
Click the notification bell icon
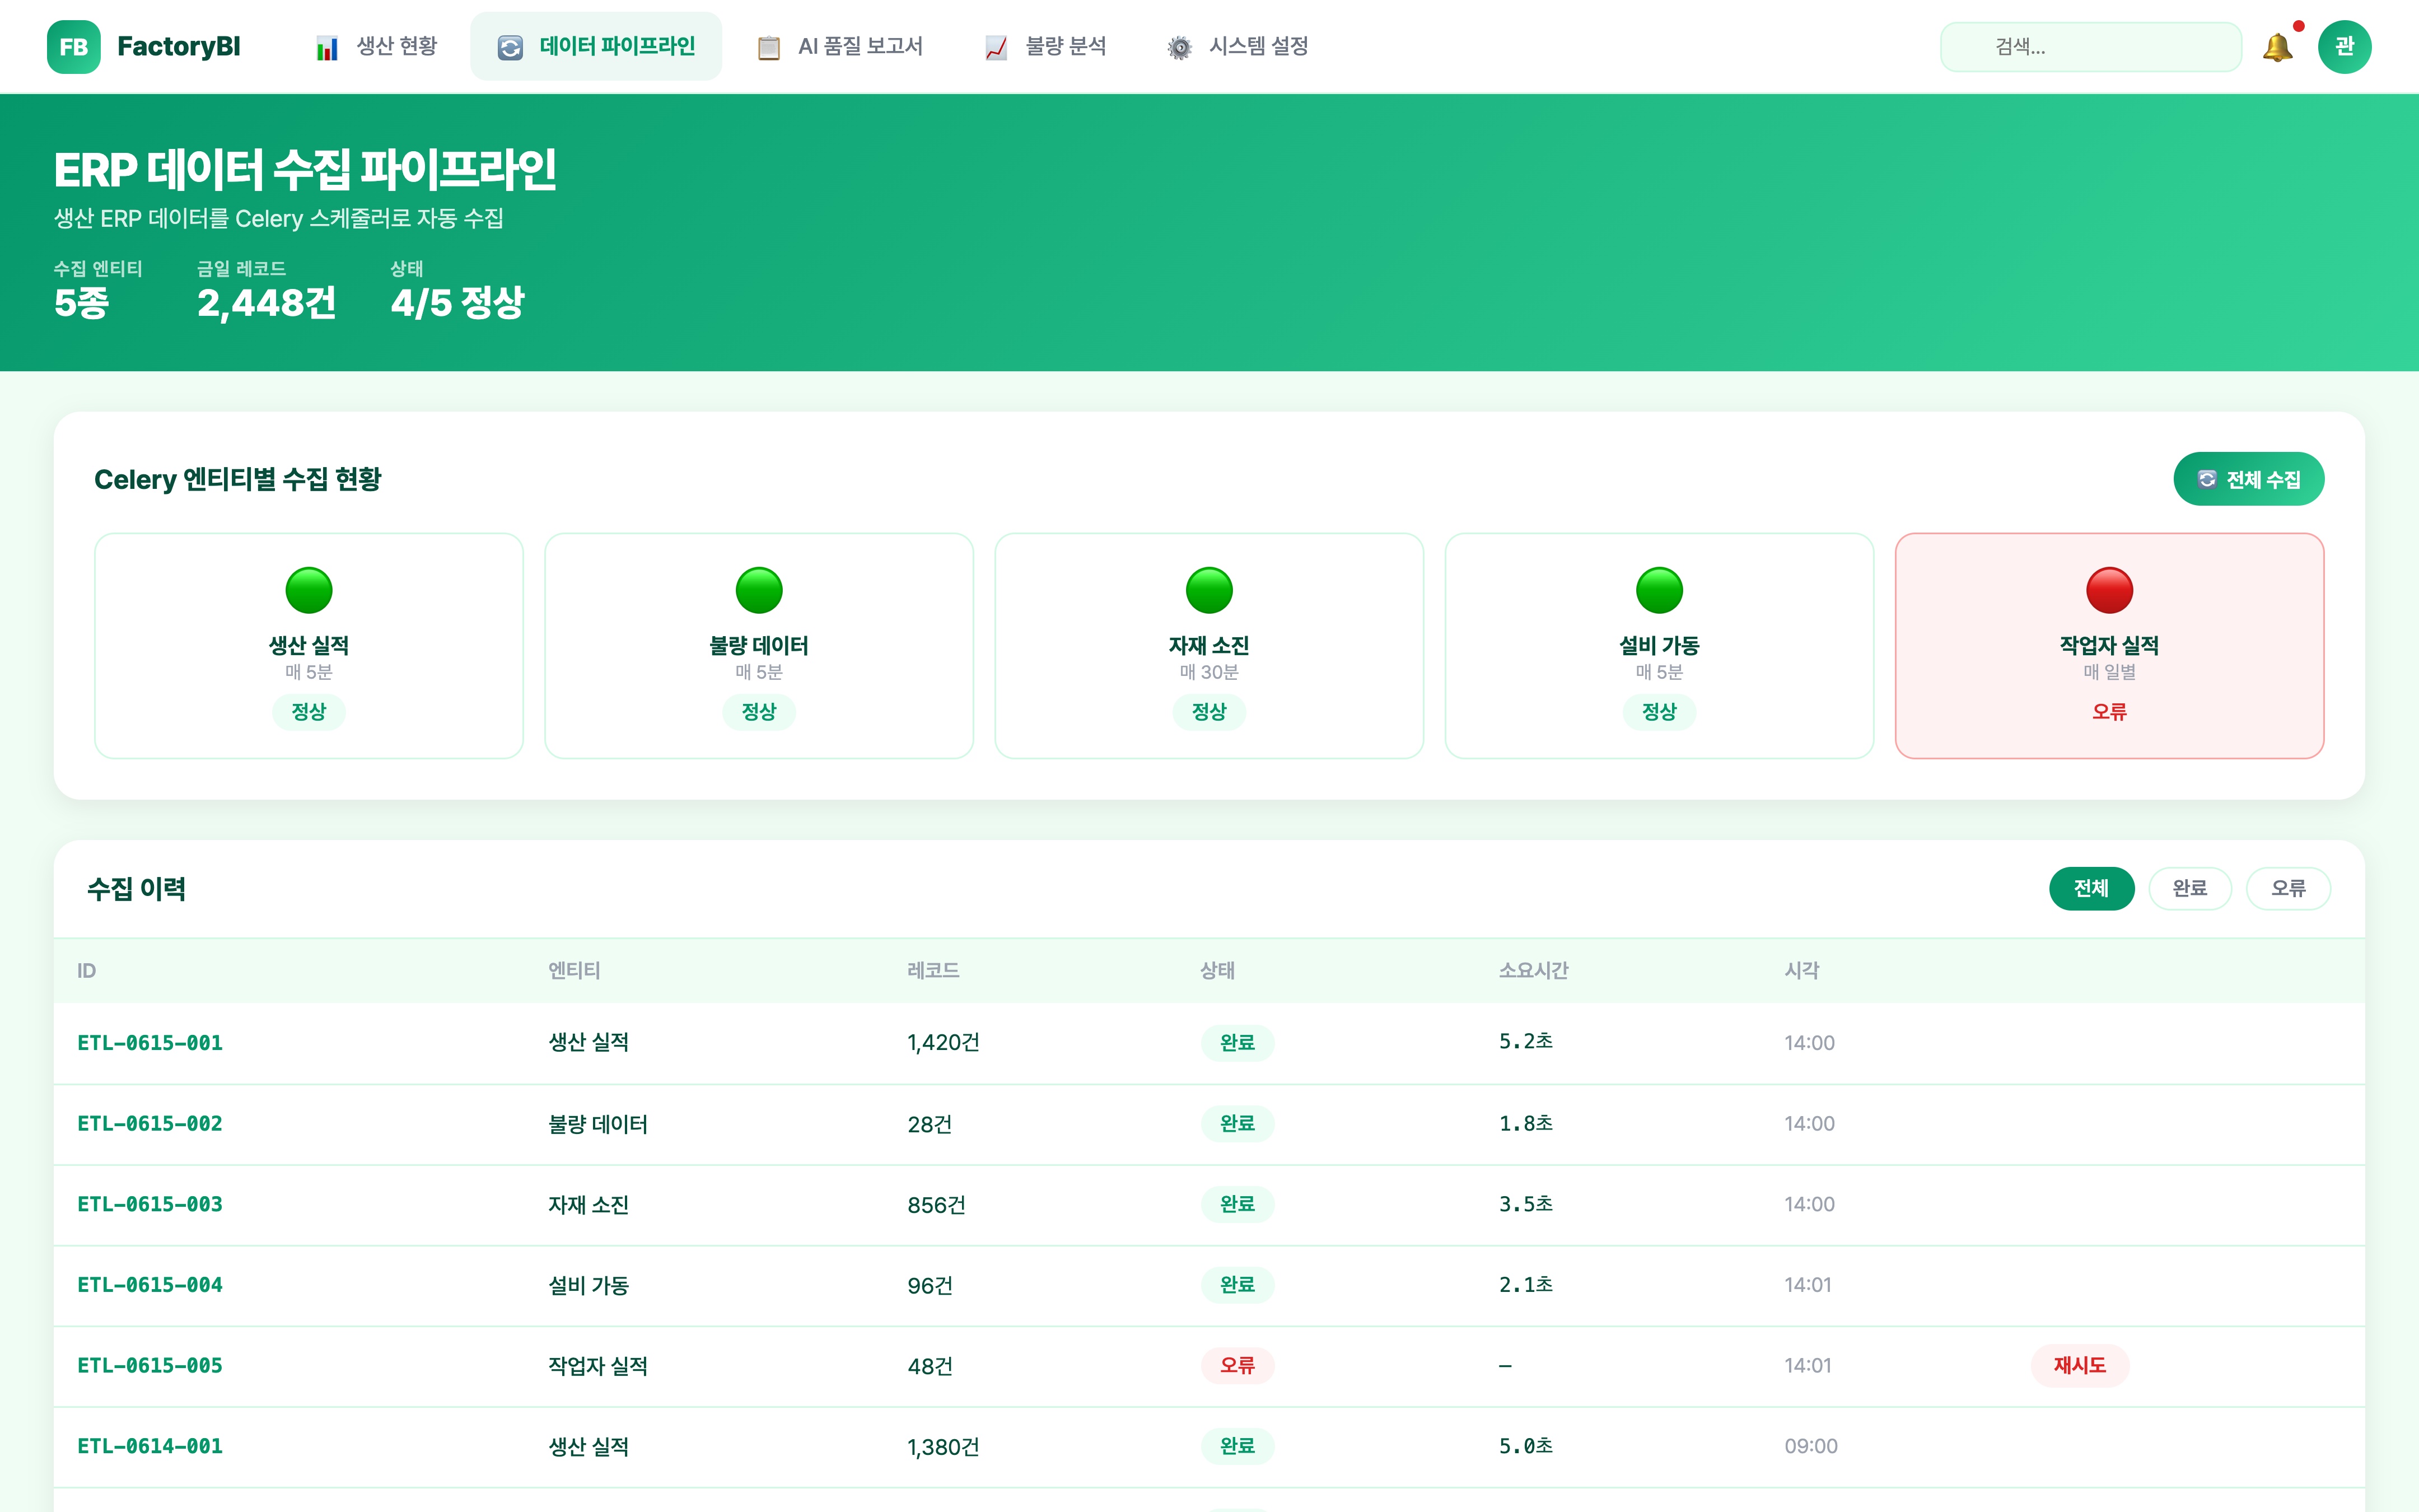(x=2276, y=47)
